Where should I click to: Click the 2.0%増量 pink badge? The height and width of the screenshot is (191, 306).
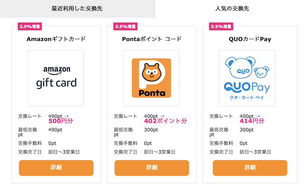click(30, 26)
